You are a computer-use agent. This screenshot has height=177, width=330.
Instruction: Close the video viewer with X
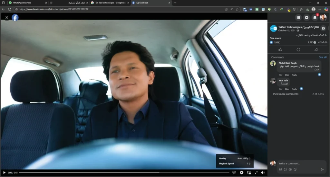click(x=7, y=18)
